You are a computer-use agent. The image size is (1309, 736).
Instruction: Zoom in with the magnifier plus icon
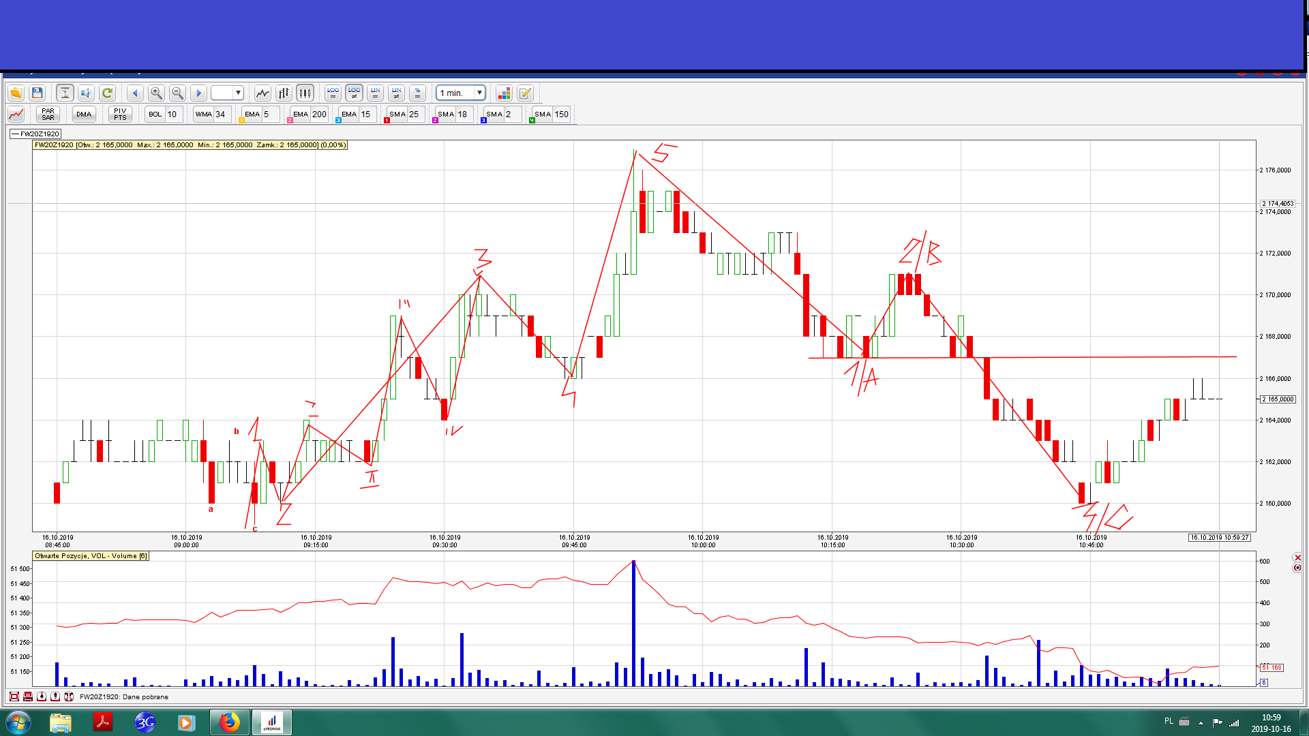click(156, 93)
